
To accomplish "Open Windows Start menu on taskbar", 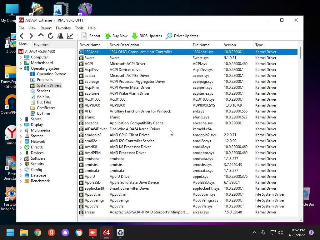I will tap(10, 232).
